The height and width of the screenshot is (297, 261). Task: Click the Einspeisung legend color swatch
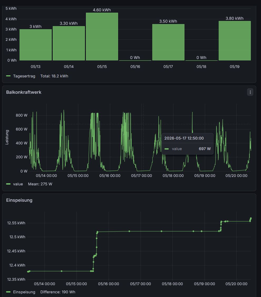pyautogui.click(x=8, y=292)
